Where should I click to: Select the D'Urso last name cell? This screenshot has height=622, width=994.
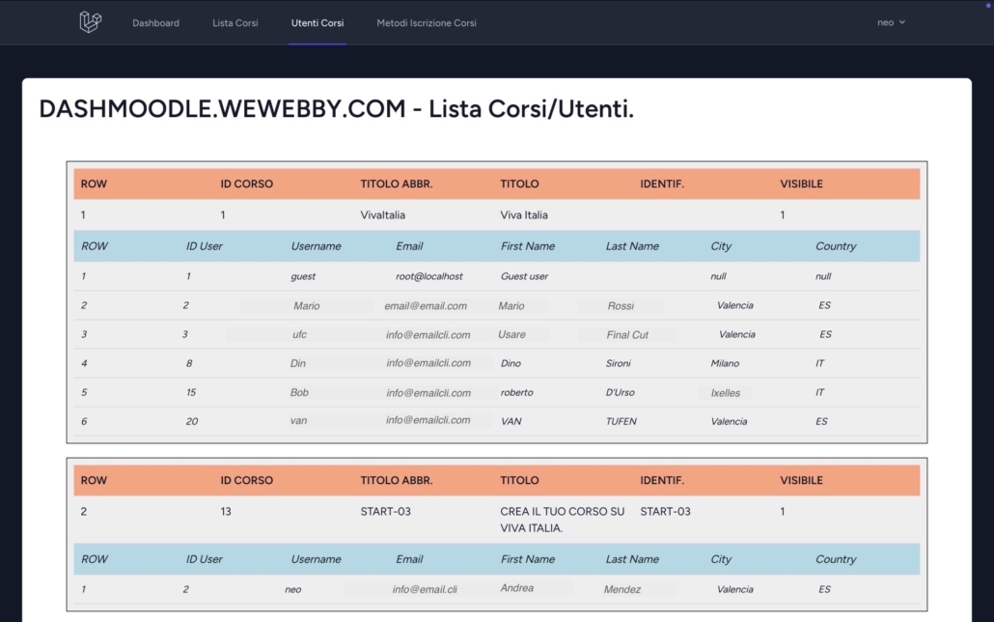coord(619,393)
